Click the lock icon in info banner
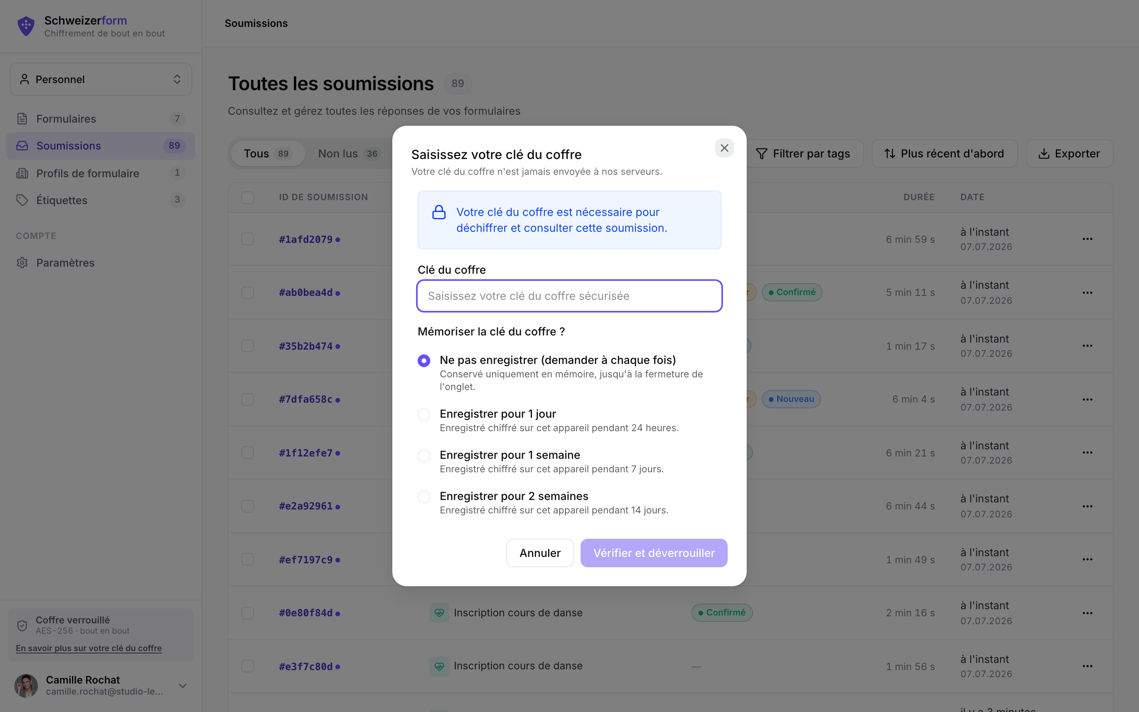This screenshot has width=1139, height=712. [439, 212]
